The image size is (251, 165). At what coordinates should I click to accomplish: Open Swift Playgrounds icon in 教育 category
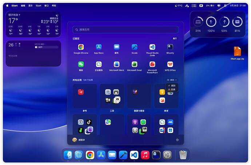(162, 100)
